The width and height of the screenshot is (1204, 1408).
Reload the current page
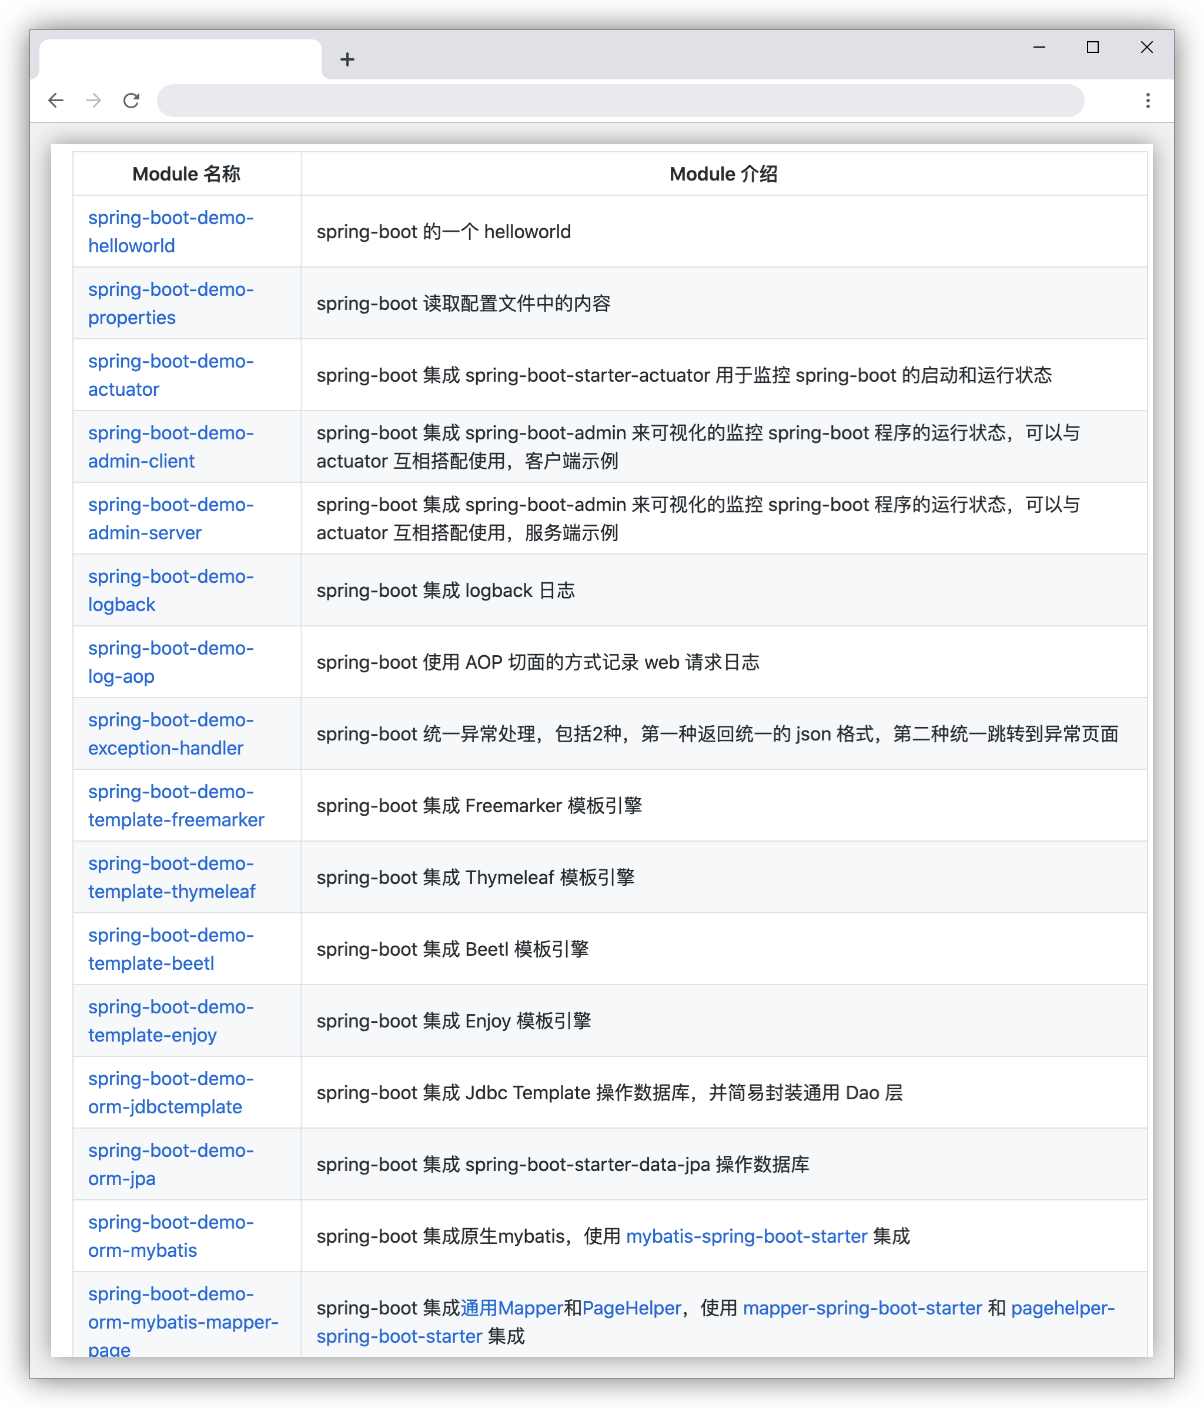132,101
